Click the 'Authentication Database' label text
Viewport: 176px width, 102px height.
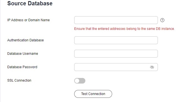coord(25,40)
